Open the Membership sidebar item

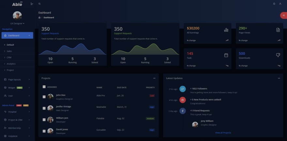pos(17,128)
